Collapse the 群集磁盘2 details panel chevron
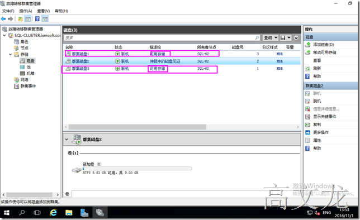Viewport: 360px width, 220px height. point(67,139)
